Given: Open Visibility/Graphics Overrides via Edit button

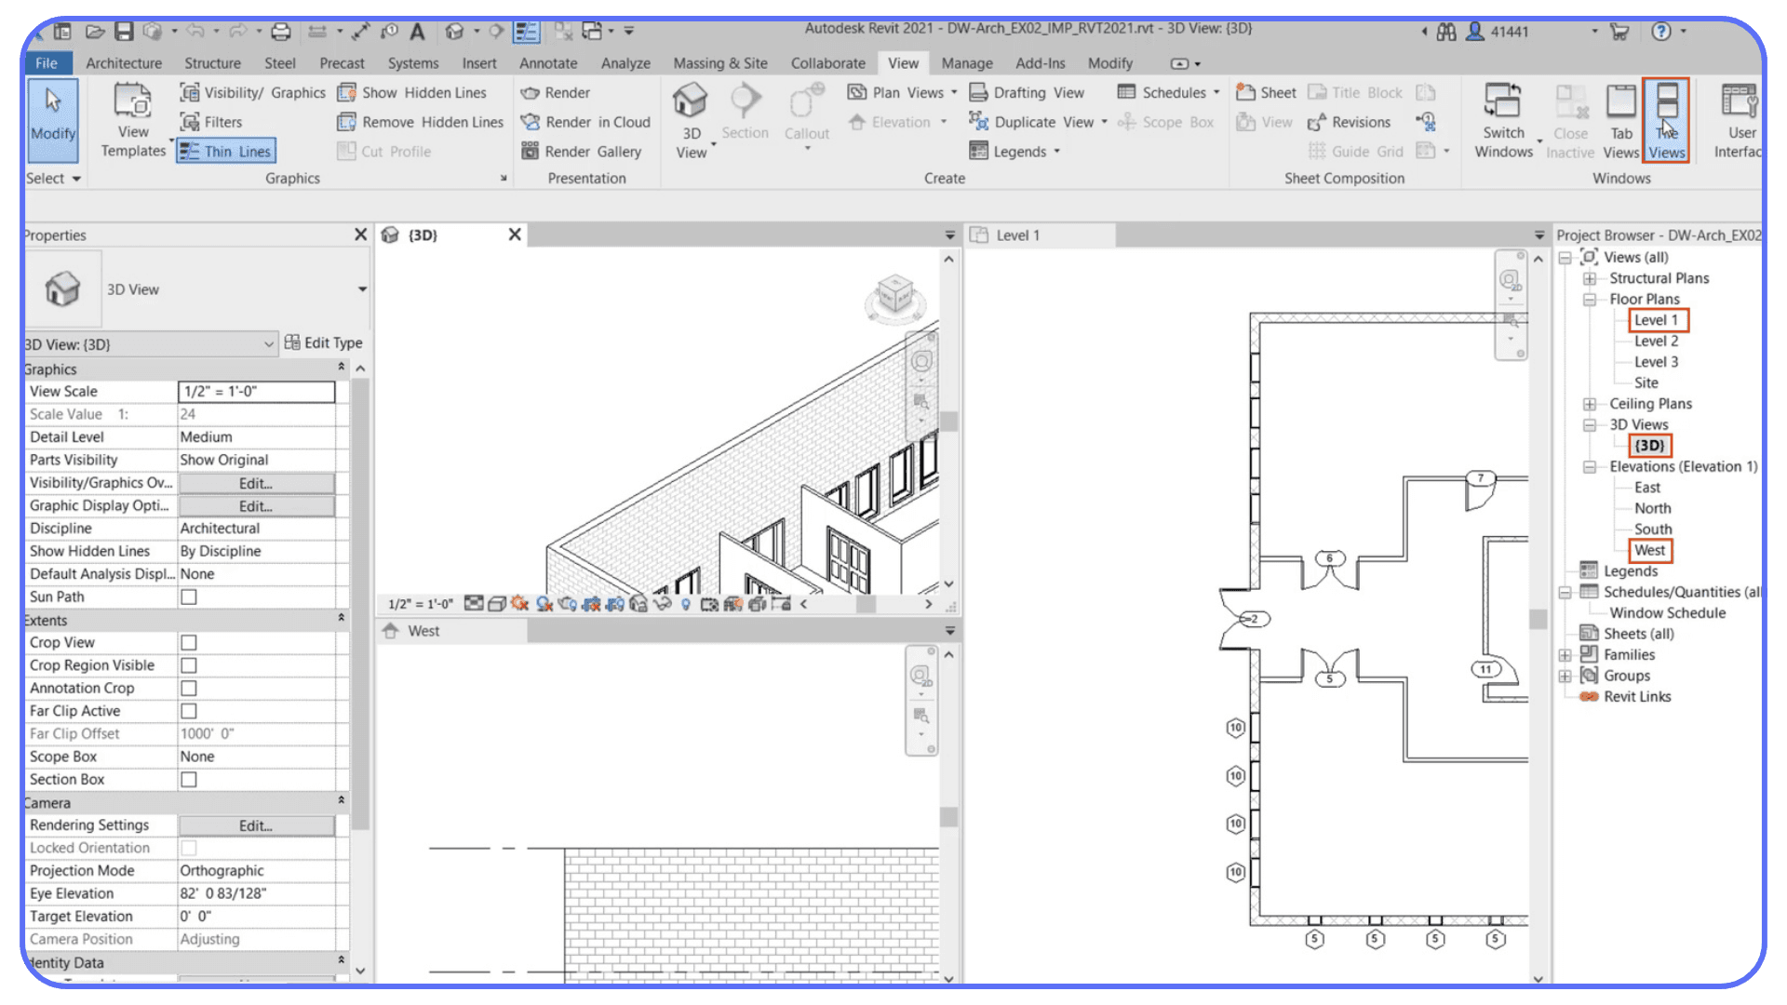Looking at the screenshot, I should click(255, 482).
